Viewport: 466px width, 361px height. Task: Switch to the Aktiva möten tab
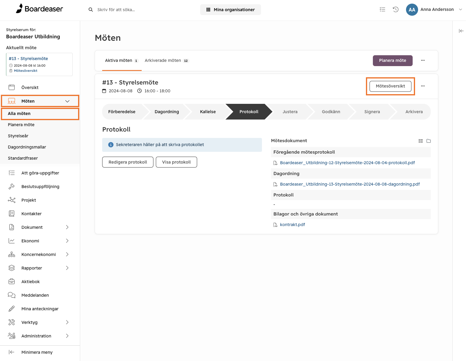click(122, 61)
